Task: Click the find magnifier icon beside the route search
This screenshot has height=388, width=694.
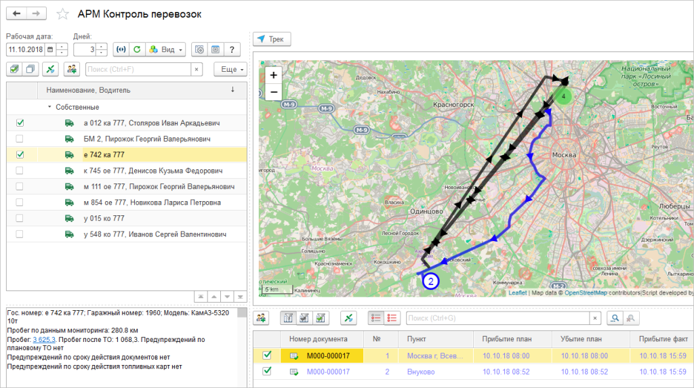Action: 614,318
